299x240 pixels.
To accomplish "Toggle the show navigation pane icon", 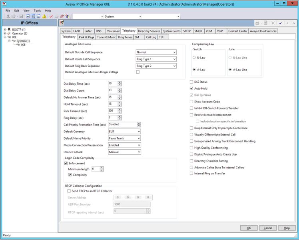I will (33, 16).
